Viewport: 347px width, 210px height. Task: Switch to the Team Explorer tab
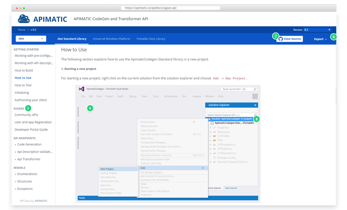(x=231, y=188)
